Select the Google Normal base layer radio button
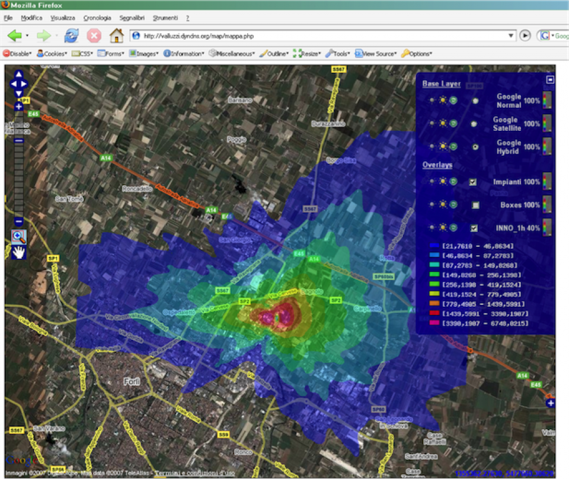This screenshot has height=479, width=569. point(475,100)
